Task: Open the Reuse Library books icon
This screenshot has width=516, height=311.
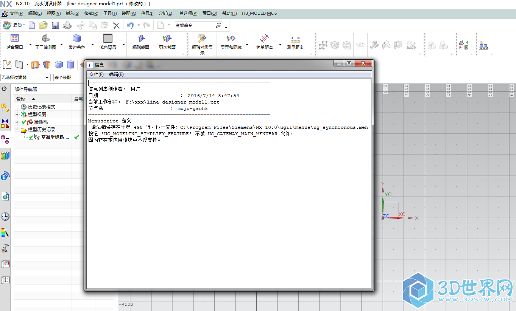Action: pos(5,155)
